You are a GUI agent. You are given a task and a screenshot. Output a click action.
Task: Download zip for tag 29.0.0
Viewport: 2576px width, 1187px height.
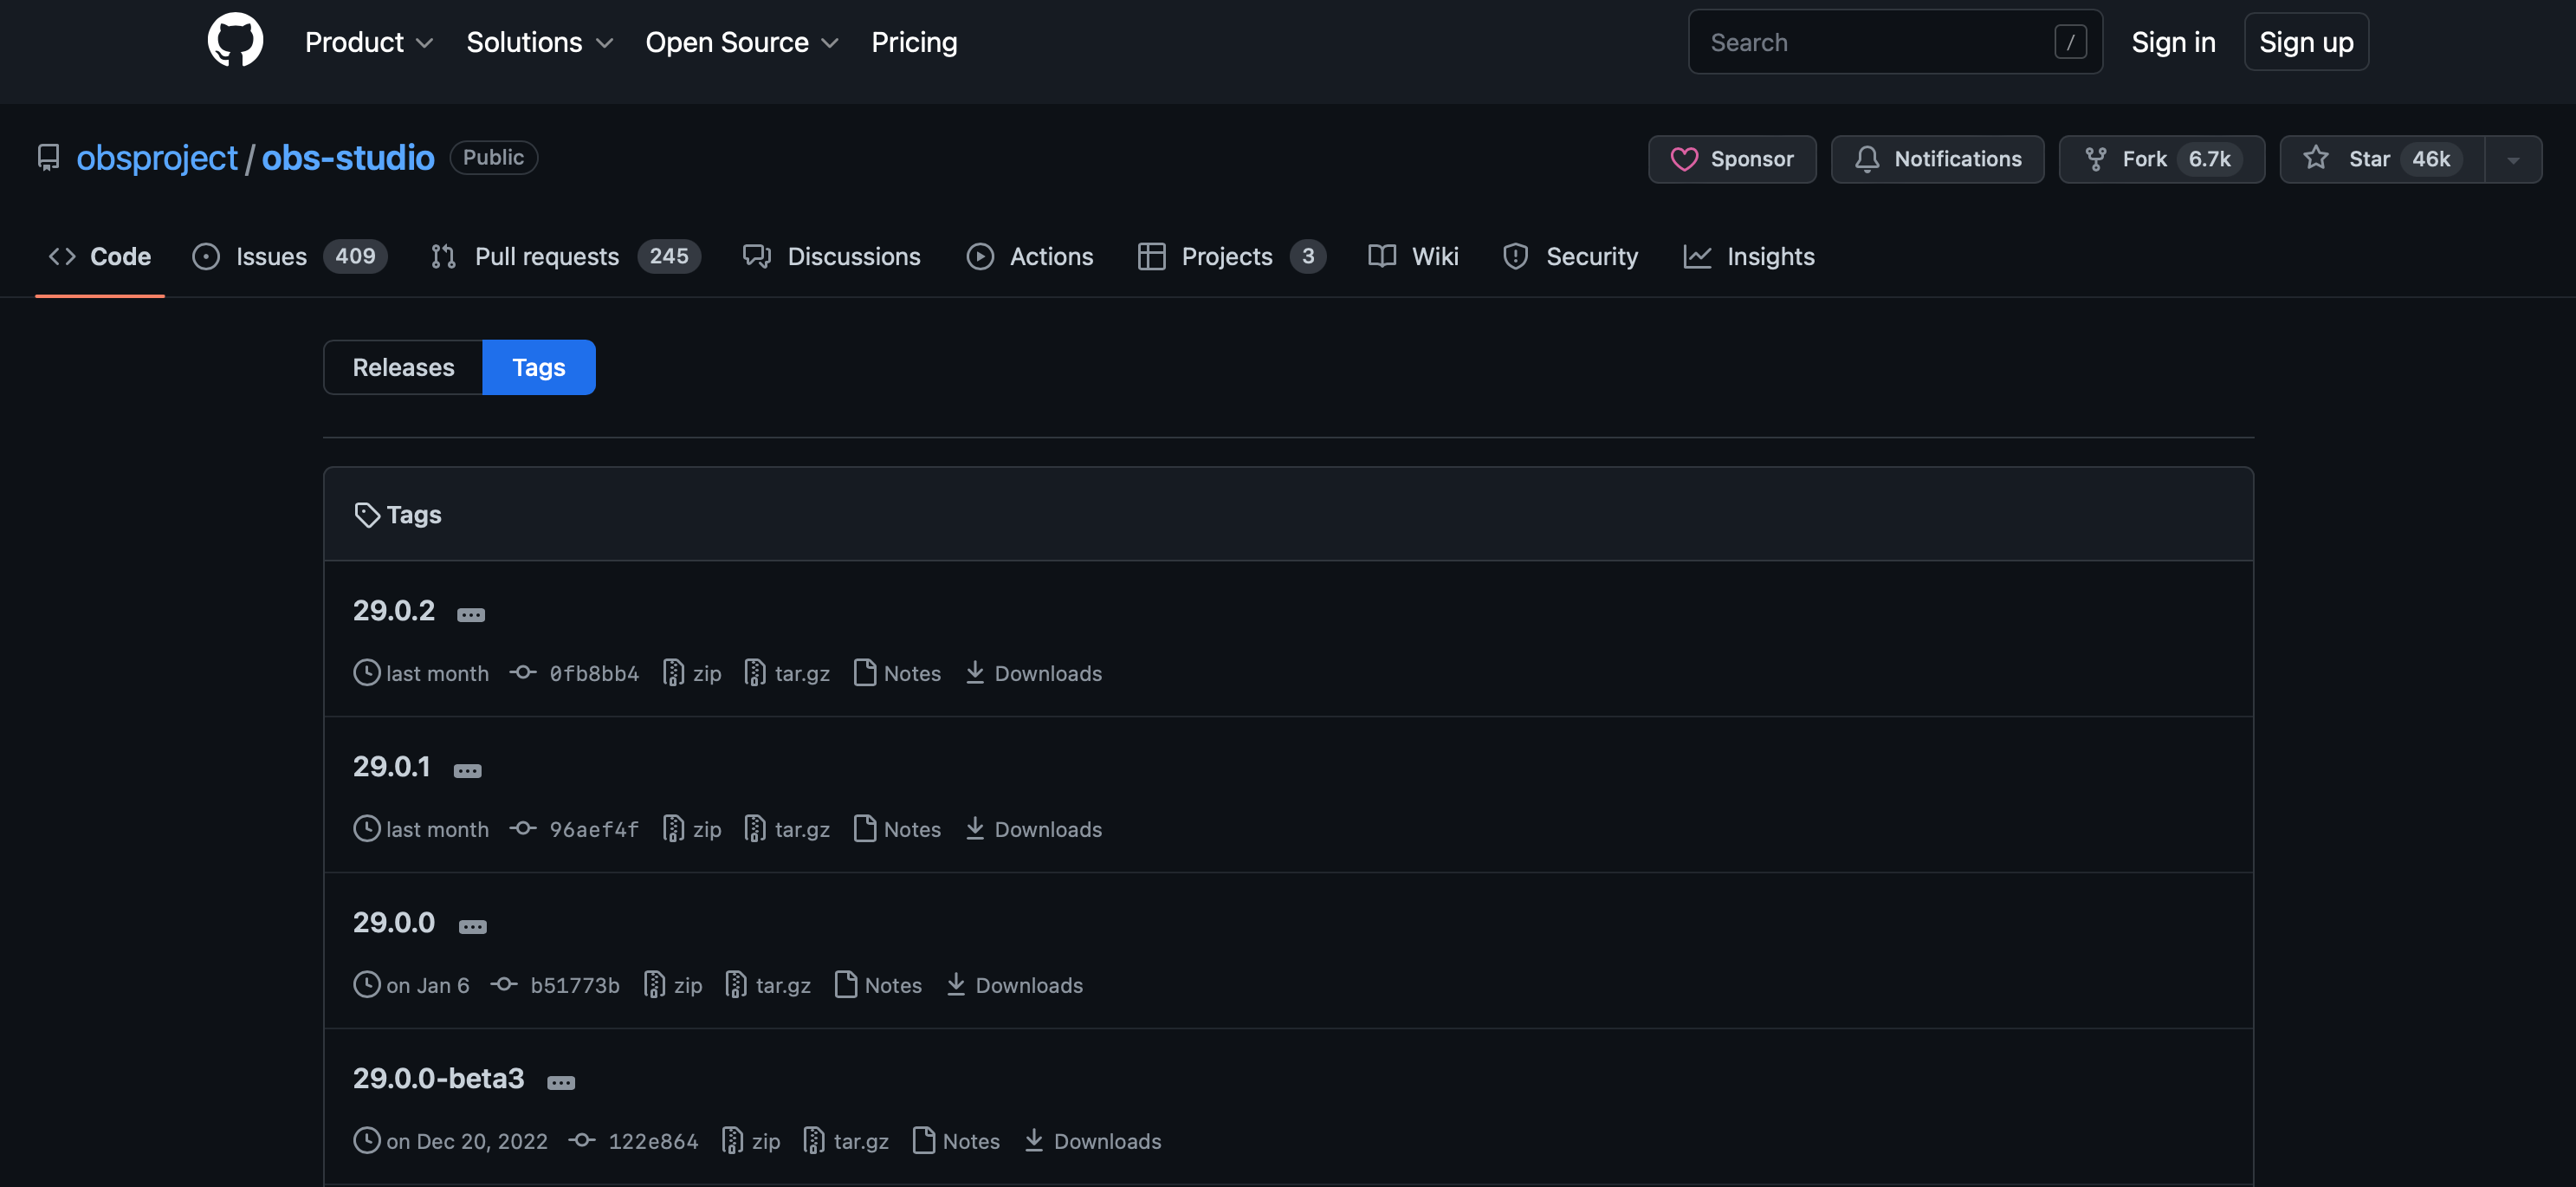[x=673, y=985]
